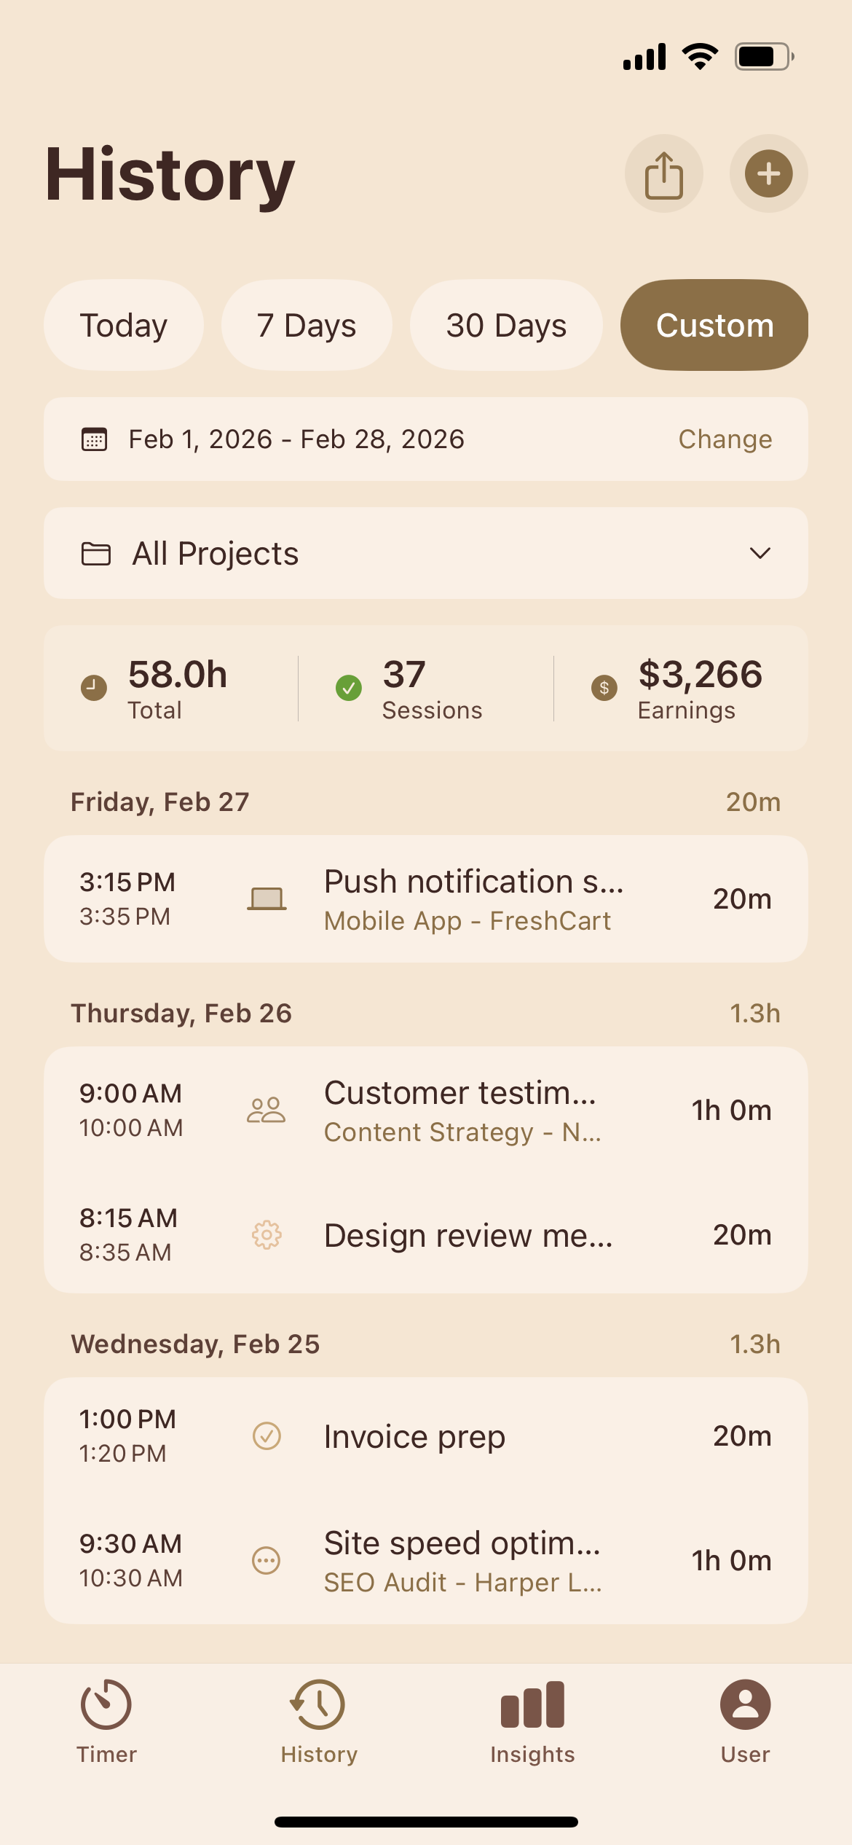Tap the plus icon to add entry

pyautogui.click(x=768, y=174)
